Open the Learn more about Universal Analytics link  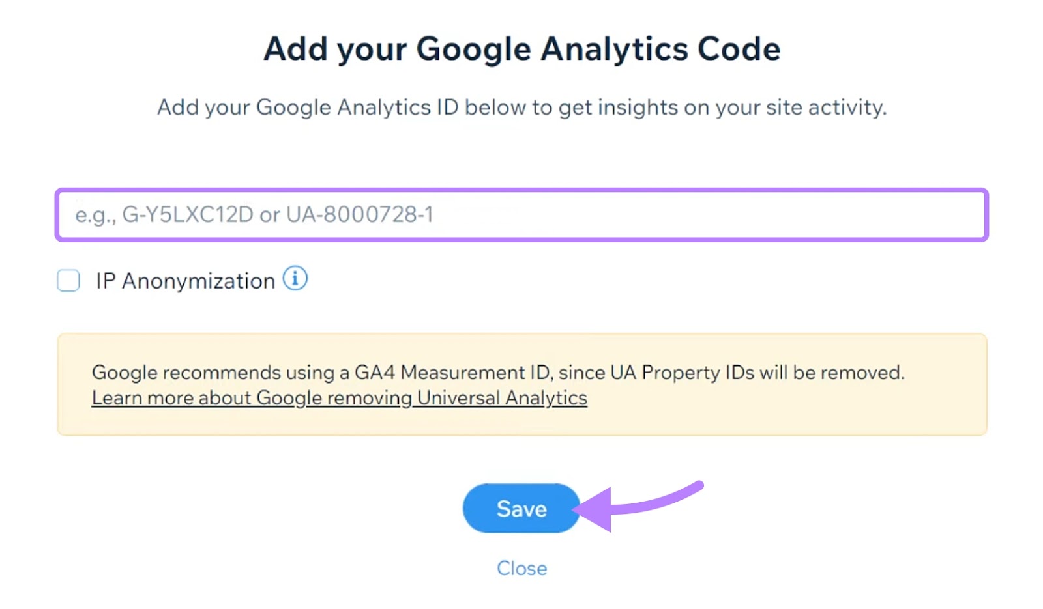coord(338,397)
